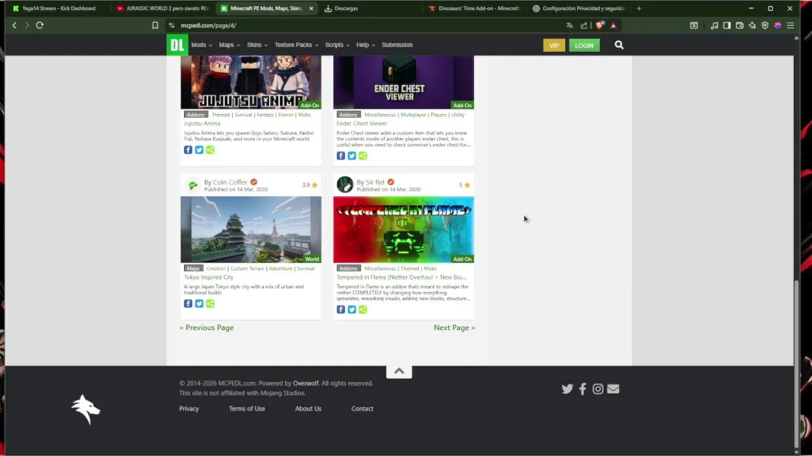The width and height of the screenshot is (812, 456).
Task: Open the Brave VPN shield icon
Action: tap(765, 25)
